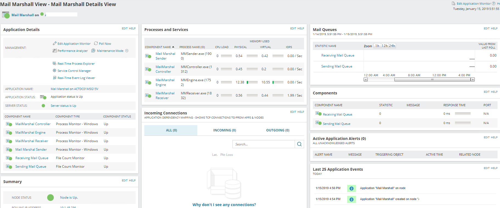
Task: Open the Performance Analyzer icon
Action: click(54, 50)
